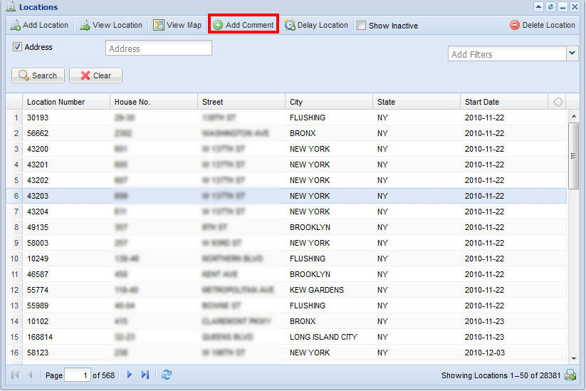Image resolution: width=586 pixels, height=391 pixels.
Task: Click the Locations panel title
Action: click(x=38, y=7)
